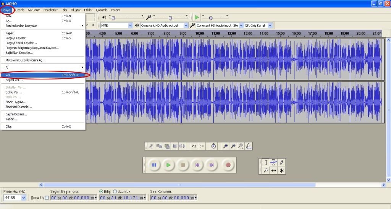
Task: Select the Uzunluk radio button
Action: 115,191
